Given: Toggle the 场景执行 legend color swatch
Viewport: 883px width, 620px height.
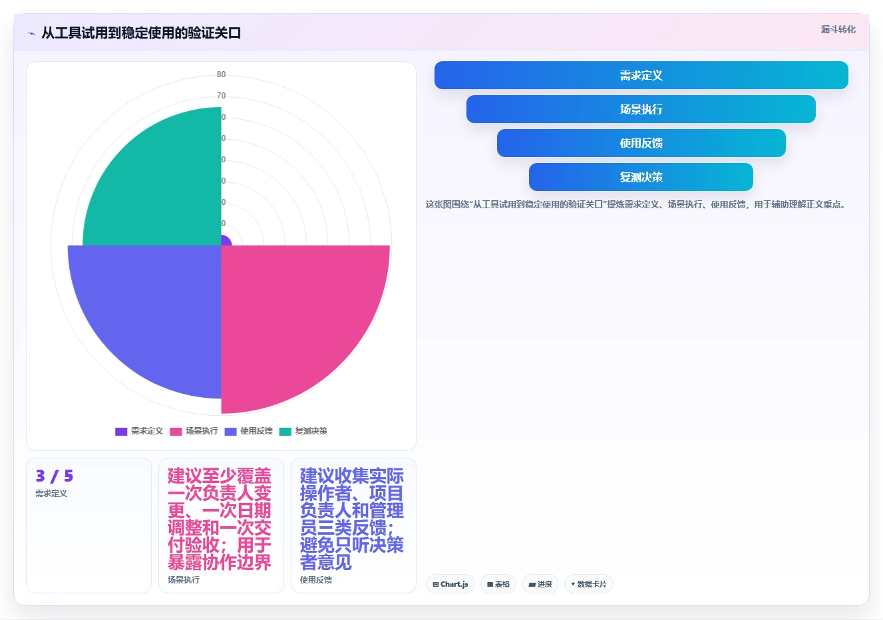Looking at the screenshot, I should [x=176, y=431].
